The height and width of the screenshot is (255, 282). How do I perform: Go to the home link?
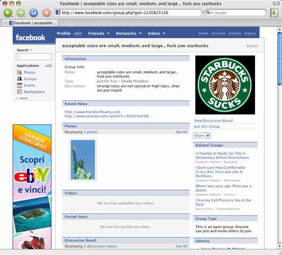[x=203, y=33]
